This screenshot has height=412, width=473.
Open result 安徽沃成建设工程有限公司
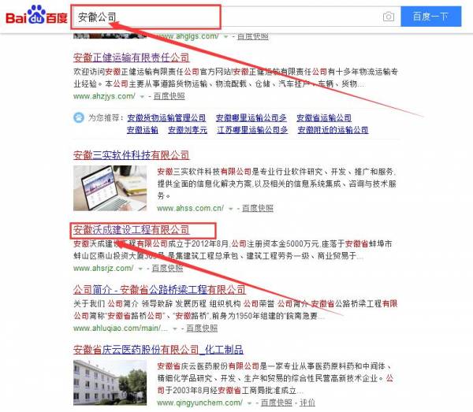[x=131, y=230]
